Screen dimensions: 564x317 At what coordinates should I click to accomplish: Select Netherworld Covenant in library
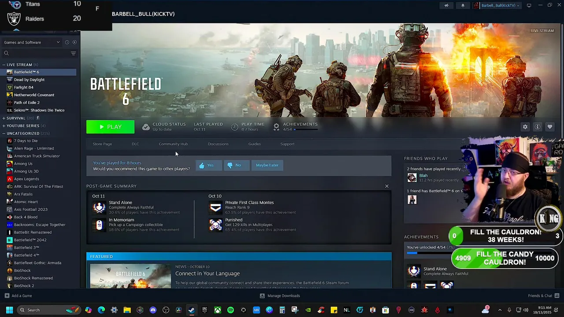click(x=38, y=95)
